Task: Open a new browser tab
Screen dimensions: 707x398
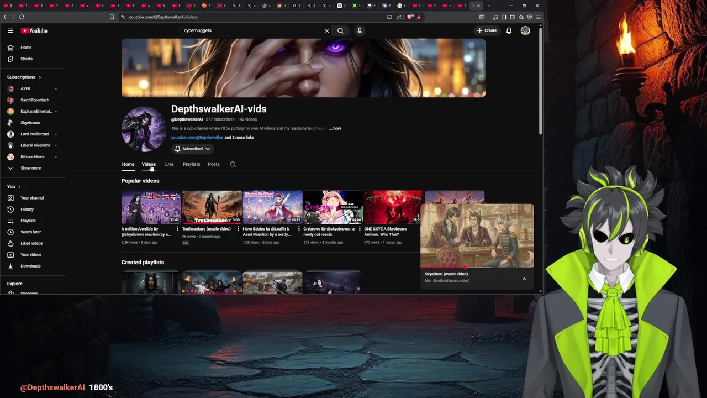Action: [x=489, y=6]
